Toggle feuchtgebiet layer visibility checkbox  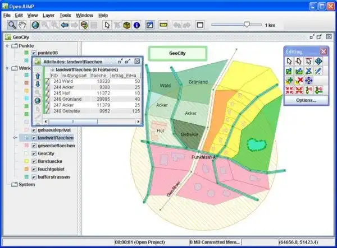pos(34,169)
